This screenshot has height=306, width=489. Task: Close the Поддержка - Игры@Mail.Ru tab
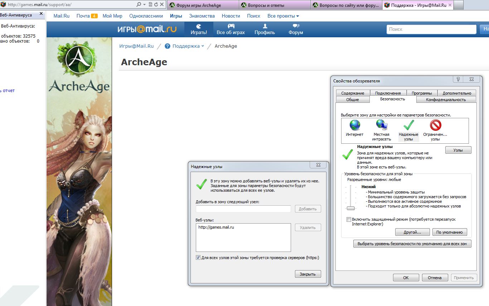point(450,5)
